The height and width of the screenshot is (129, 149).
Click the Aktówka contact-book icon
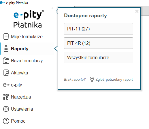(6, 73)
